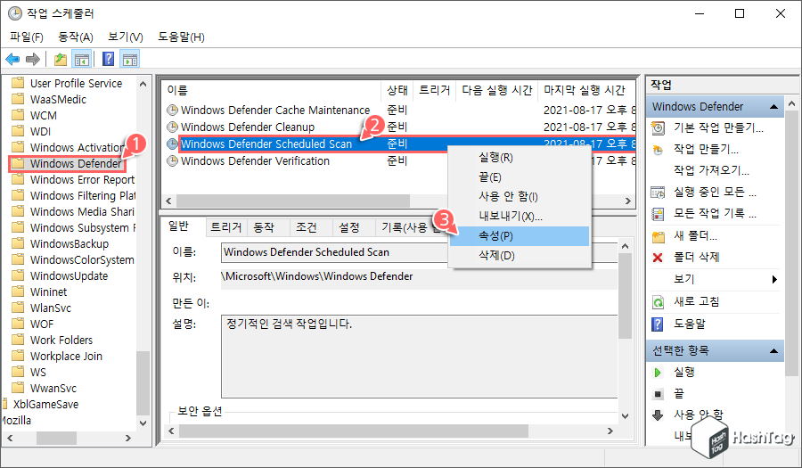Image resolution: width=802 pixels, height=468 pixels.
Task: Click the Up one level folder icon
Action: (61, 60)
